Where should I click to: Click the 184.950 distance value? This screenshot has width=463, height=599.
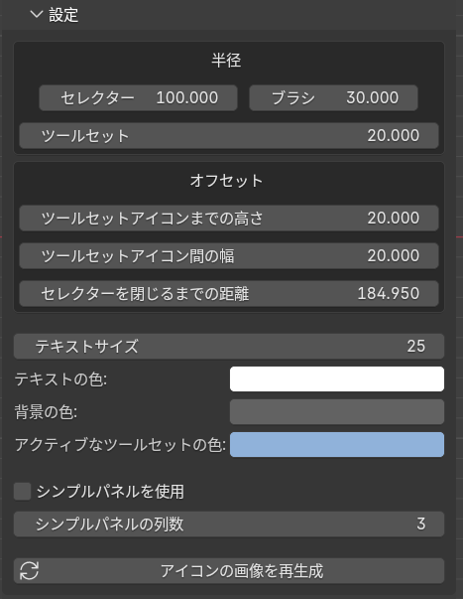389,293
